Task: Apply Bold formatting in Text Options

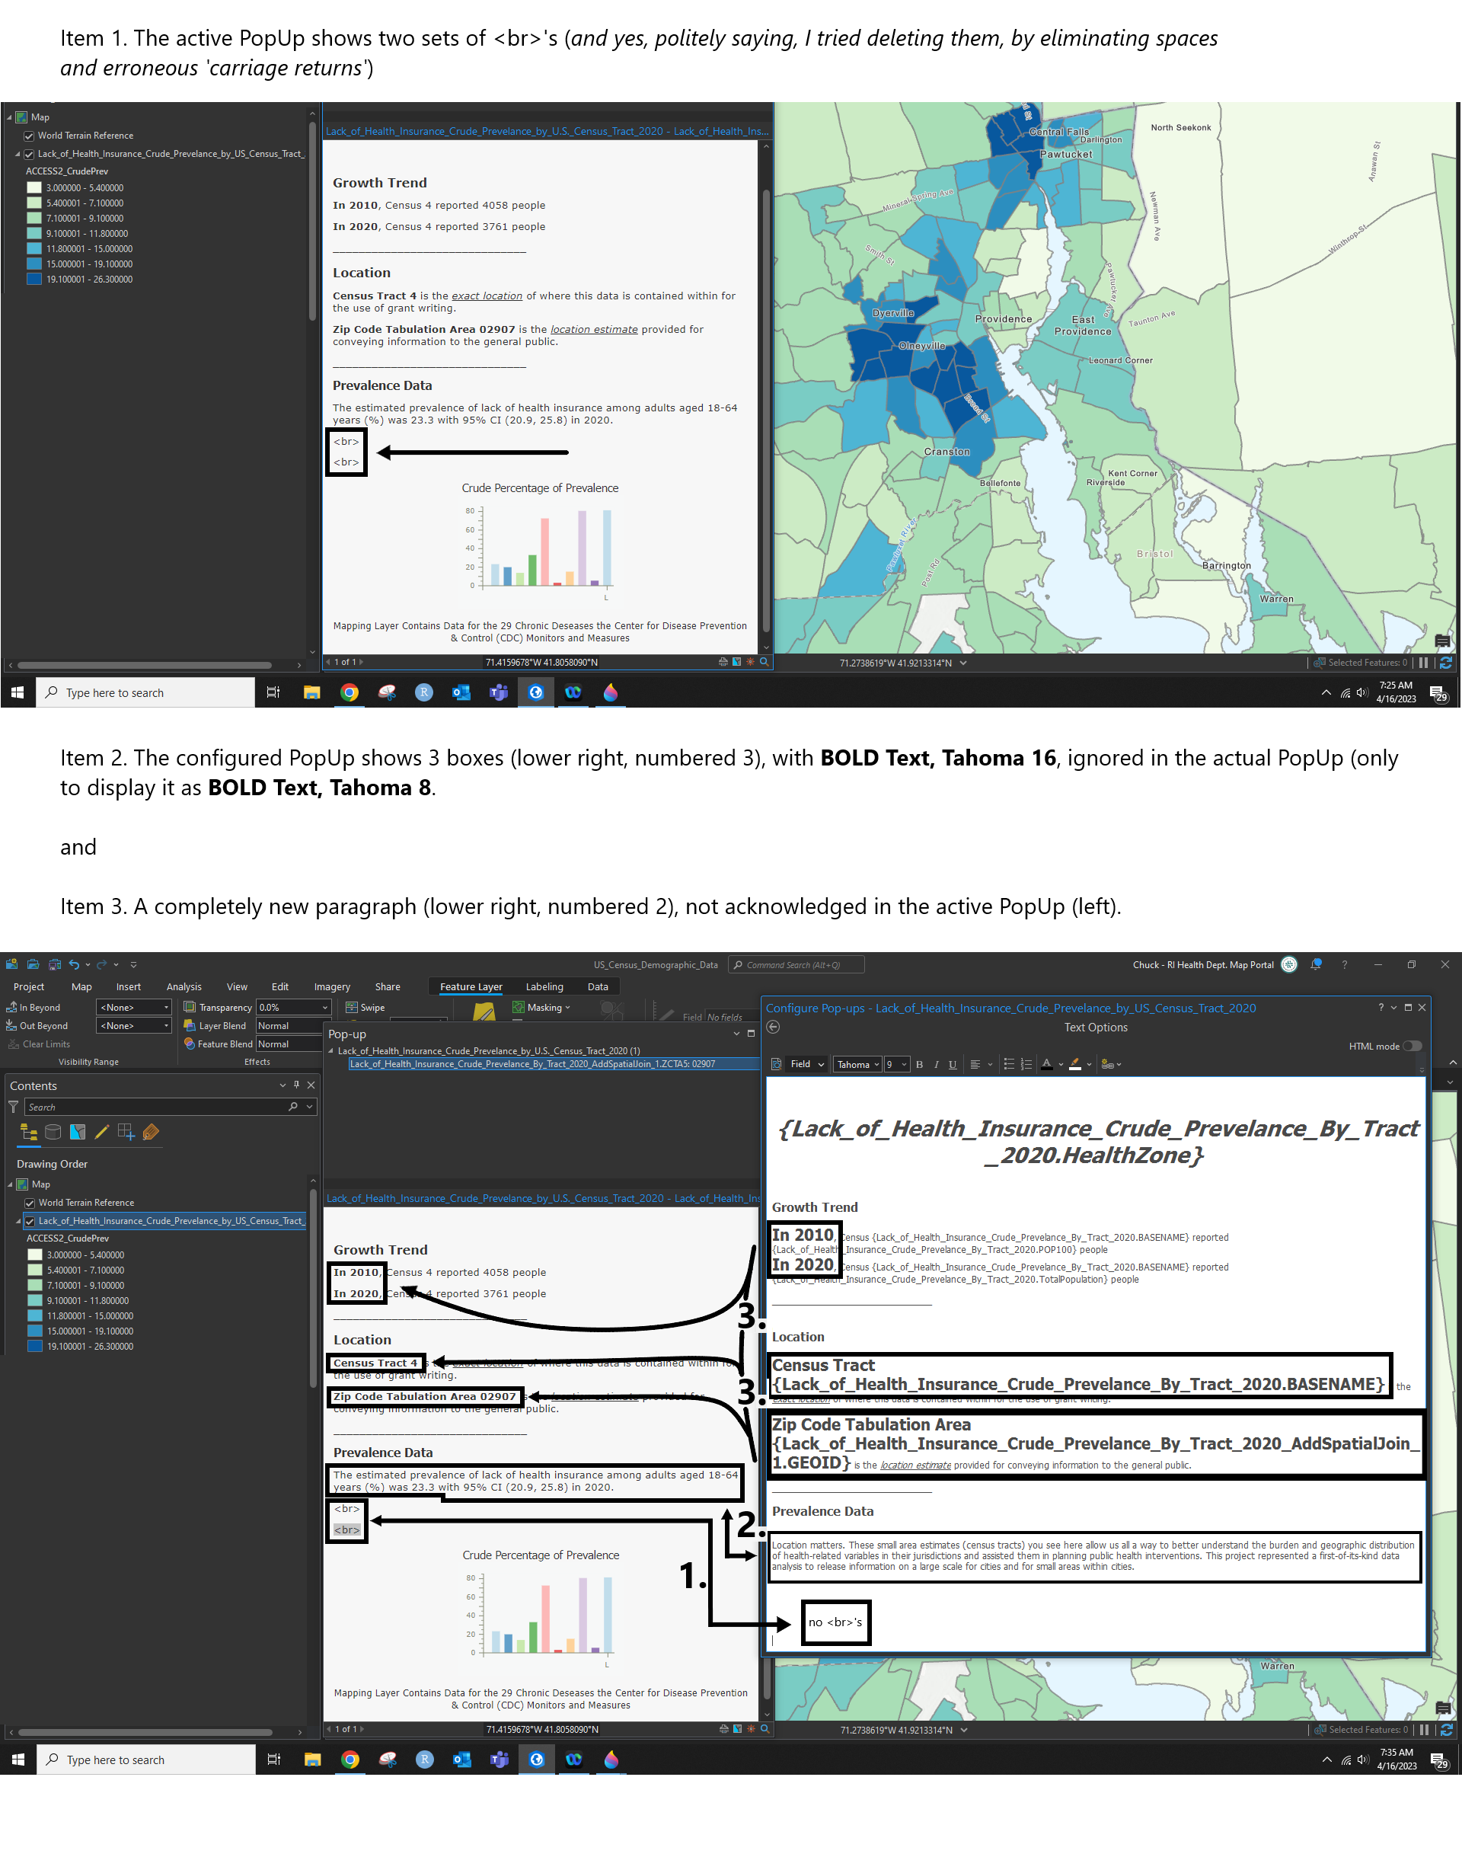Action: coord(920,1065)
